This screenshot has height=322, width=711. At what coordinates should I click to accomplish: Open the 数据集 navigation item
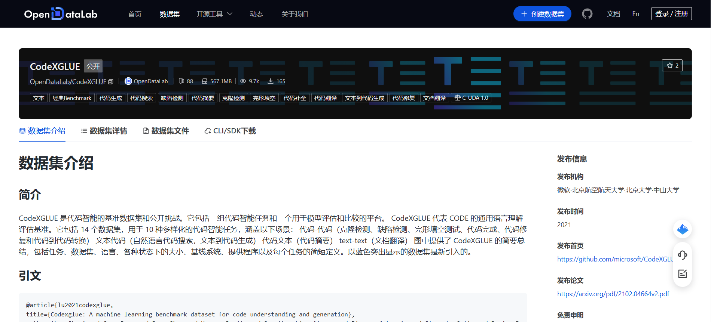[x=170, y=14]
